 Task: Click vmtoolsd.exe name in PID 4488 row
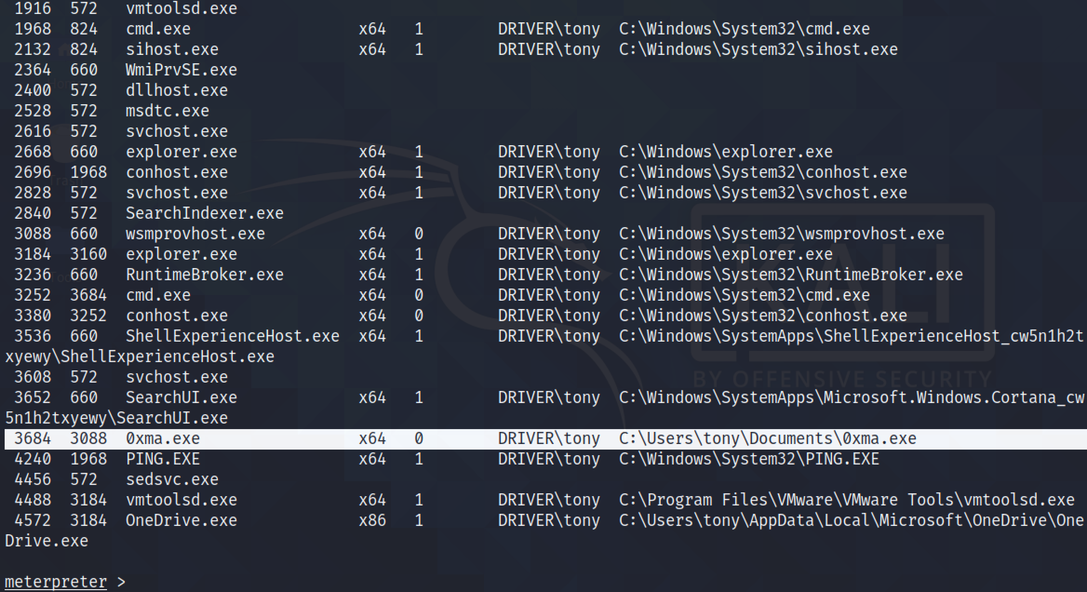click(181, 500)
